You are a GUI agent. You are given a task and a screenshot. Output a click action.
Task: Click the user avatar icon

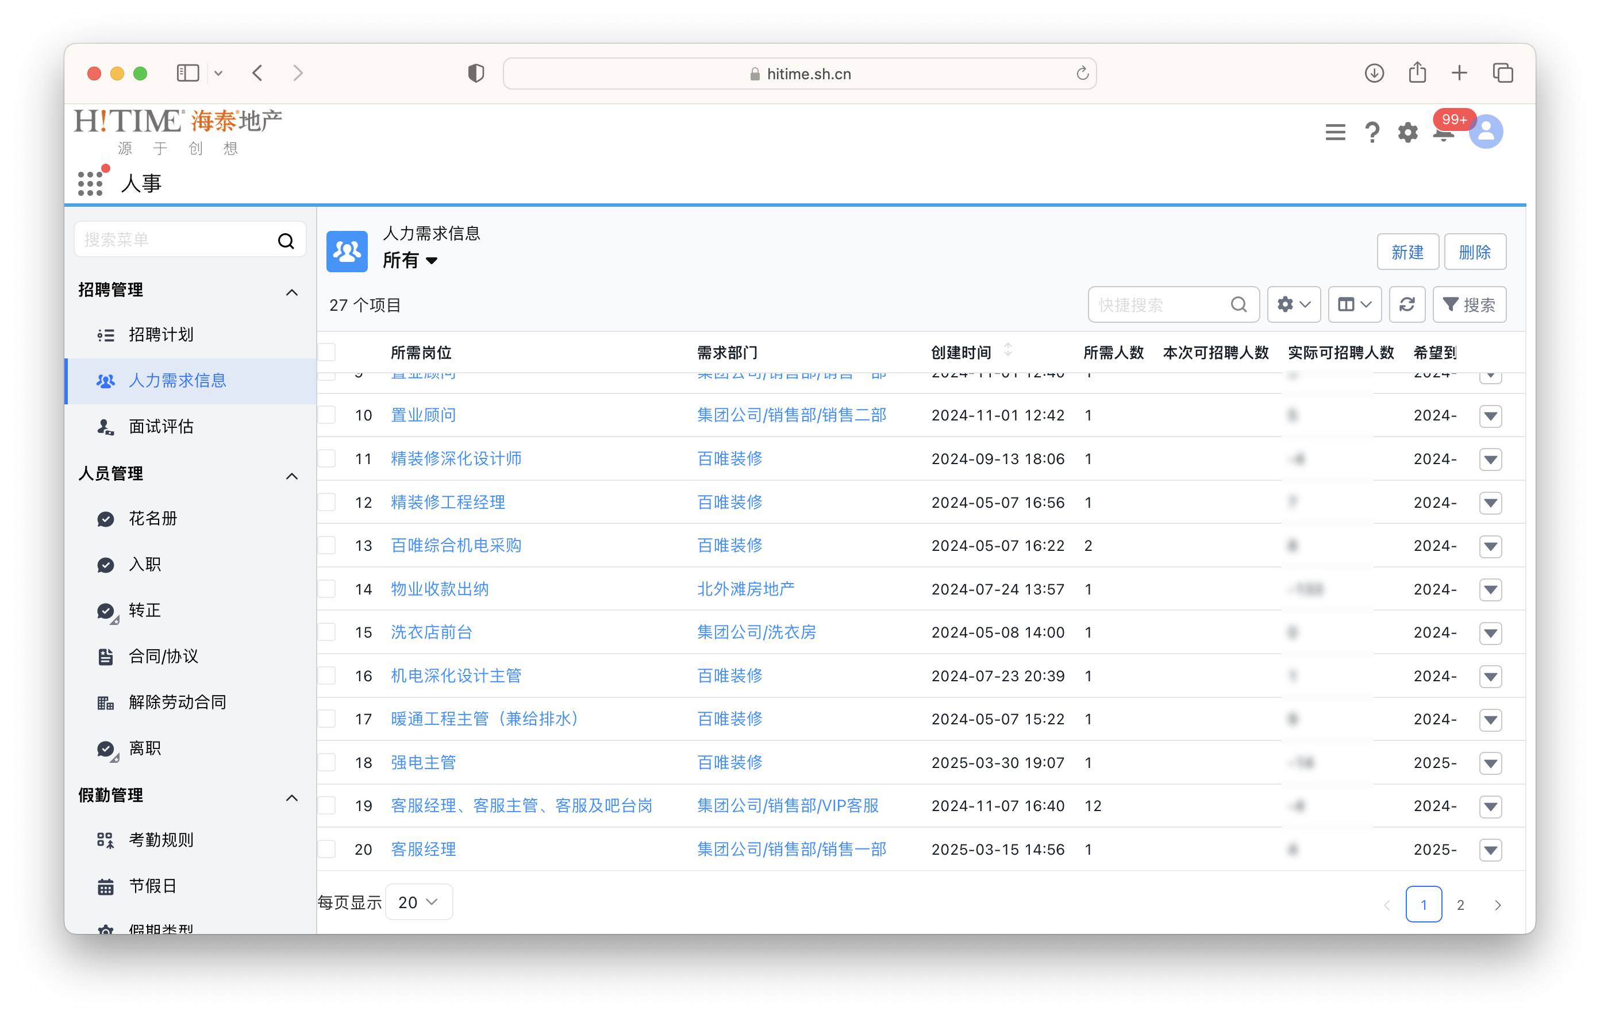click(1486, 132)
